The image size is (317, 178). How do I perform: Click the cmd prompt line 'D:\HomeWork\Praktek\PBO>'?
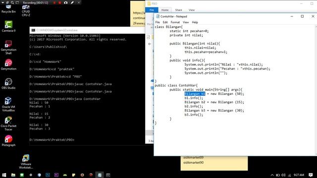coord(52,139)
